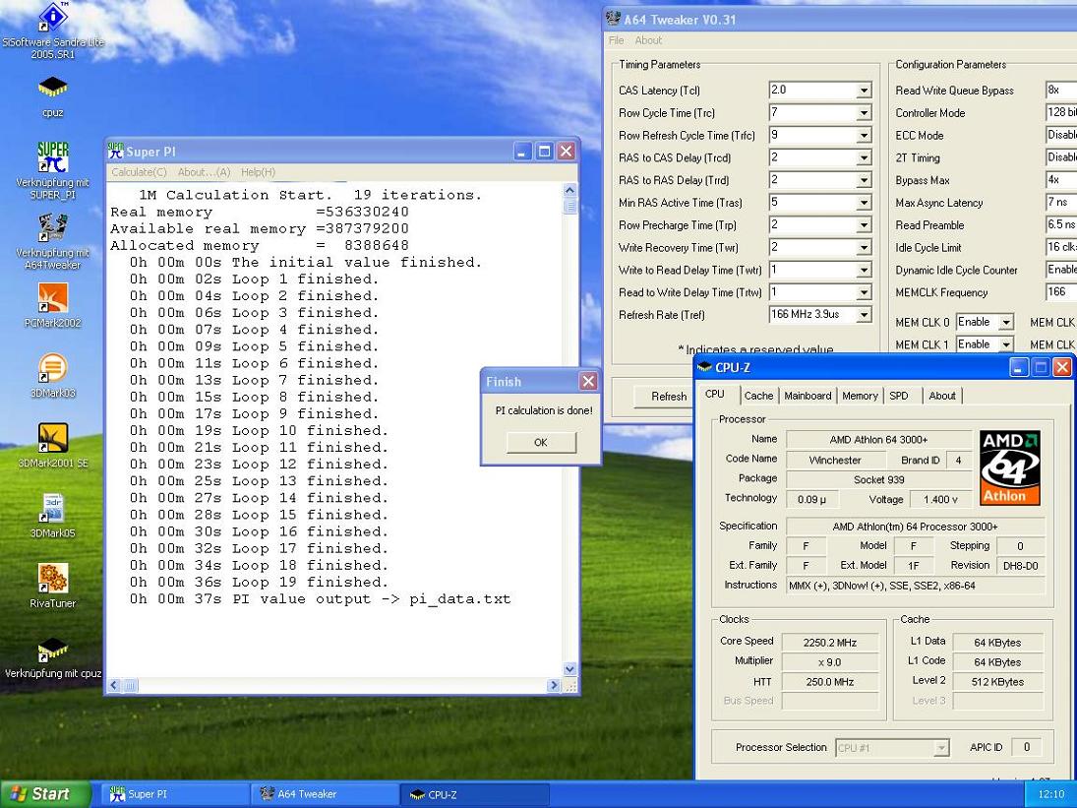
Task: Open the Calculate(C) menu in Super PI
Action: [139, 172]
